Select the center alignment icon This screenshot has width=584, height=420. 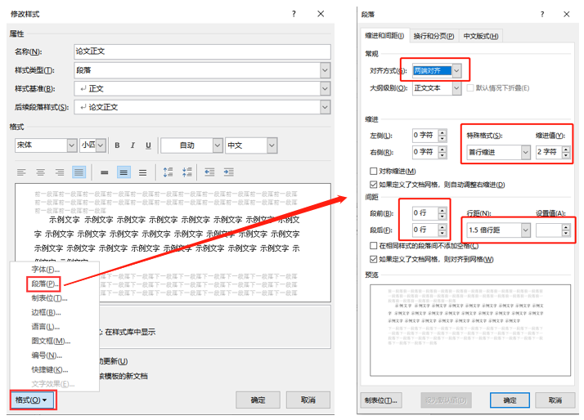[41, 172]
